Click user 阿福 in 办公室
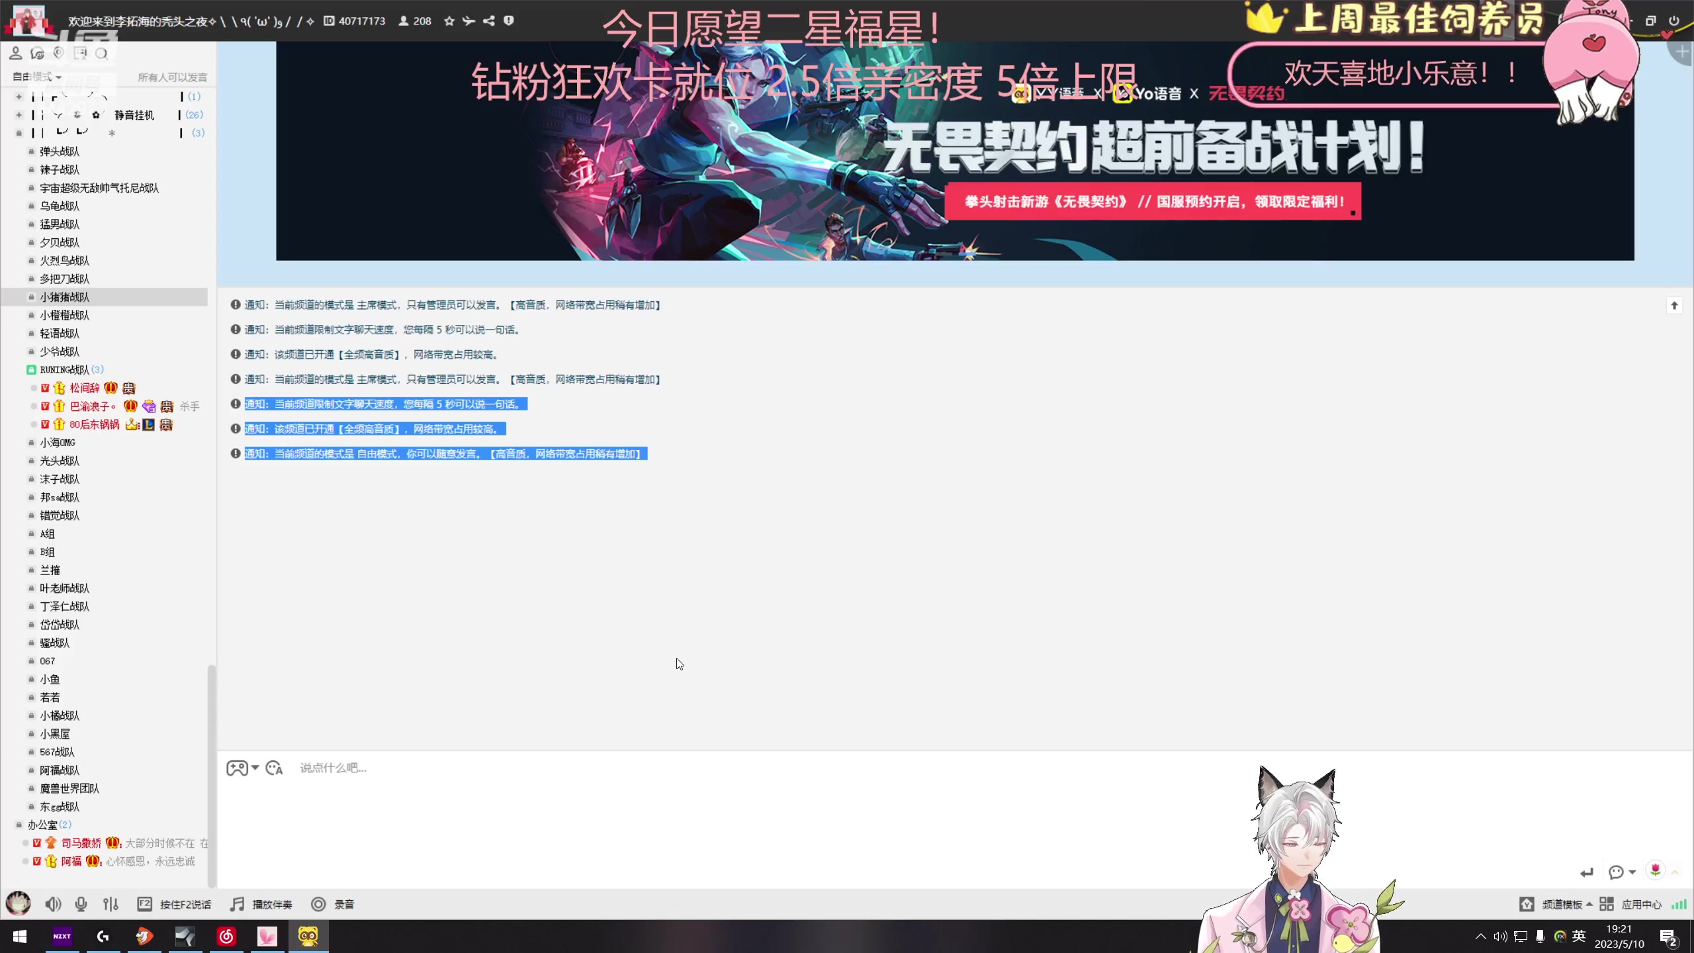This screenshot has width=1694, height=953. (x=71, y=861)
